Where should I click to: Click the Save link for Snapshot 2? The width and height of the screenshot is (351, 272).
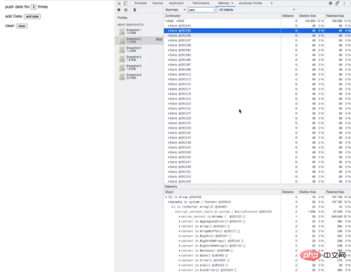(x=158, y=39)
